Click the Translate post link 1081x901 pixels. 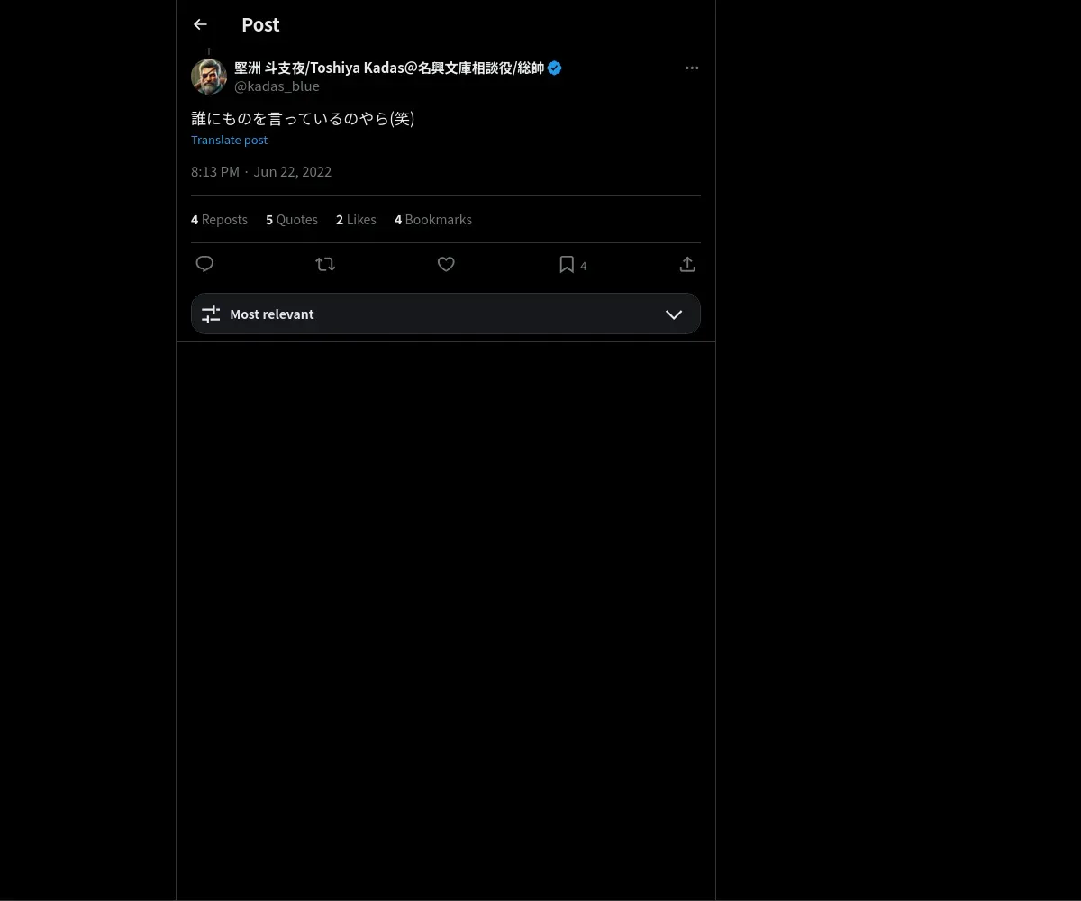[229, 140]
